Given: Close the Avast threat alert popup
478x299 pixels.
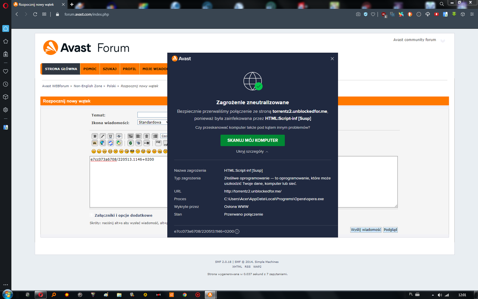Looking at the screenshot, I should (332, 59).
